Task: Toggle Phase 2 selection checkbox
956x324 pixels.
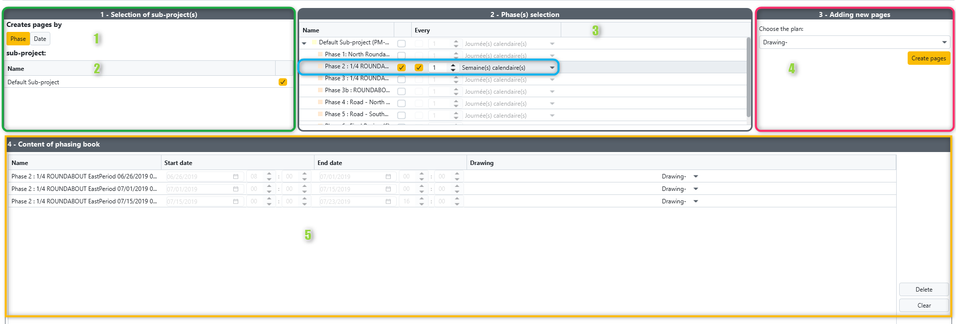Action: click(401, 67)
